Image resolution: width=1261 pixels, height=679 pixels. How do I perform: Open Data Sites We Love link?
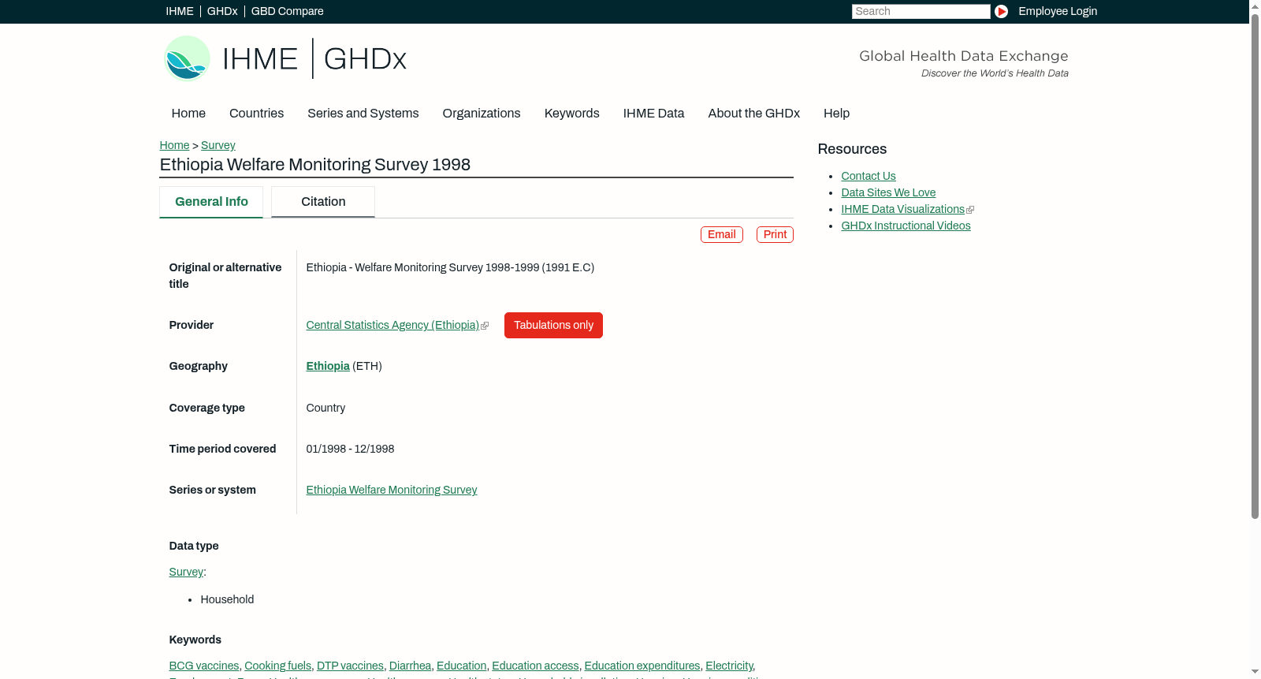point(888,192)
